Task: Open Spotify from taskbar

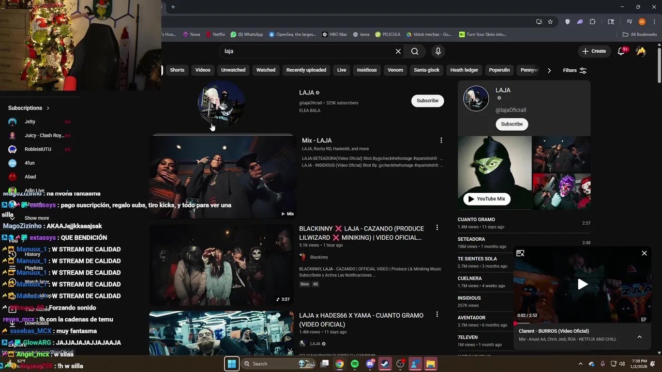Action: click(355, 364)
